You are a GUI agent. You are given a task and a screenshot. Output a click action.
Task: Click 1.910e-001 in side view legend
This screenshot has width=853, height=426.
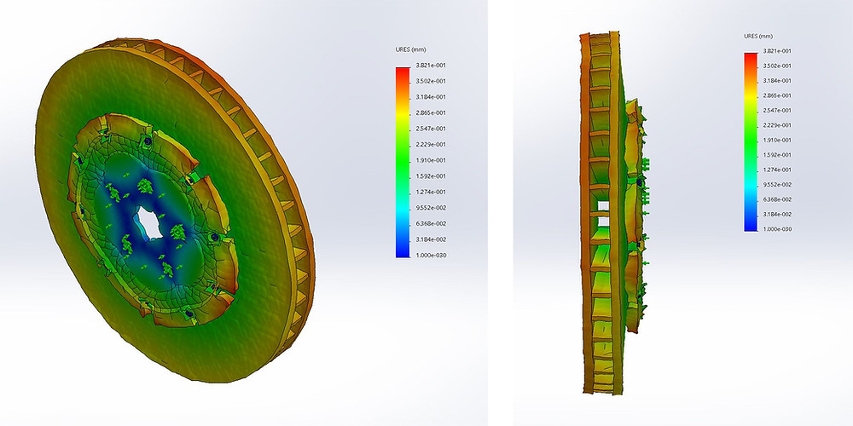click(778, 141)
